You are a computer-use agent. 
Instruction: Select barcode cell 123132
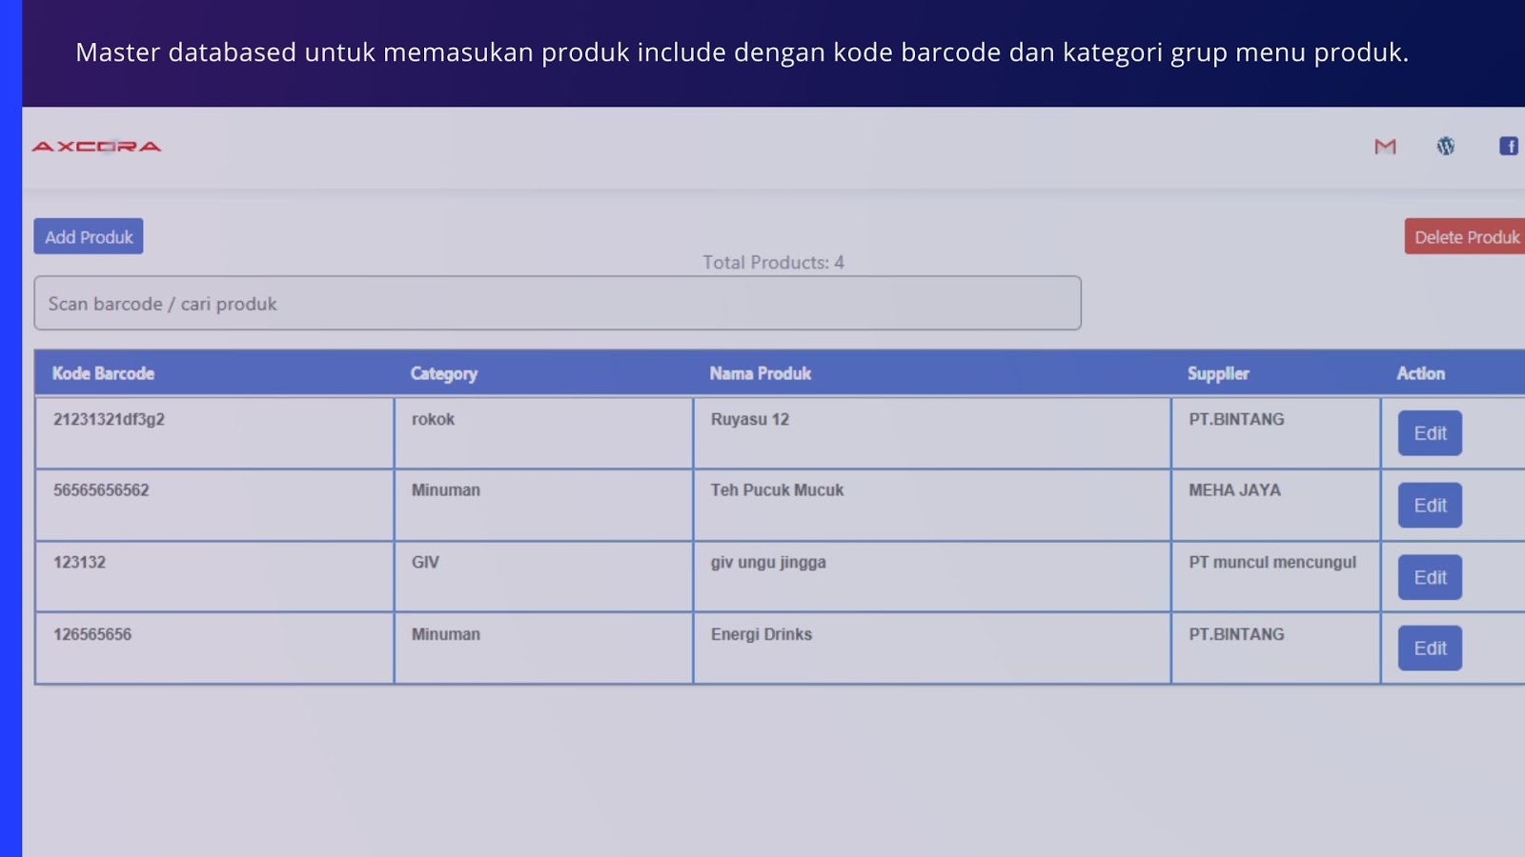click(79, 562)
